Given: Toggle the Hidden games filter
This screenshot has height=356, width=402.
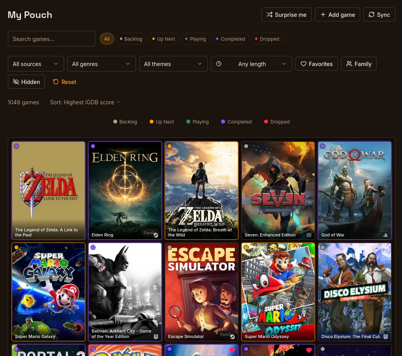Looking at the screenshot, I should [x=27, y=82].
